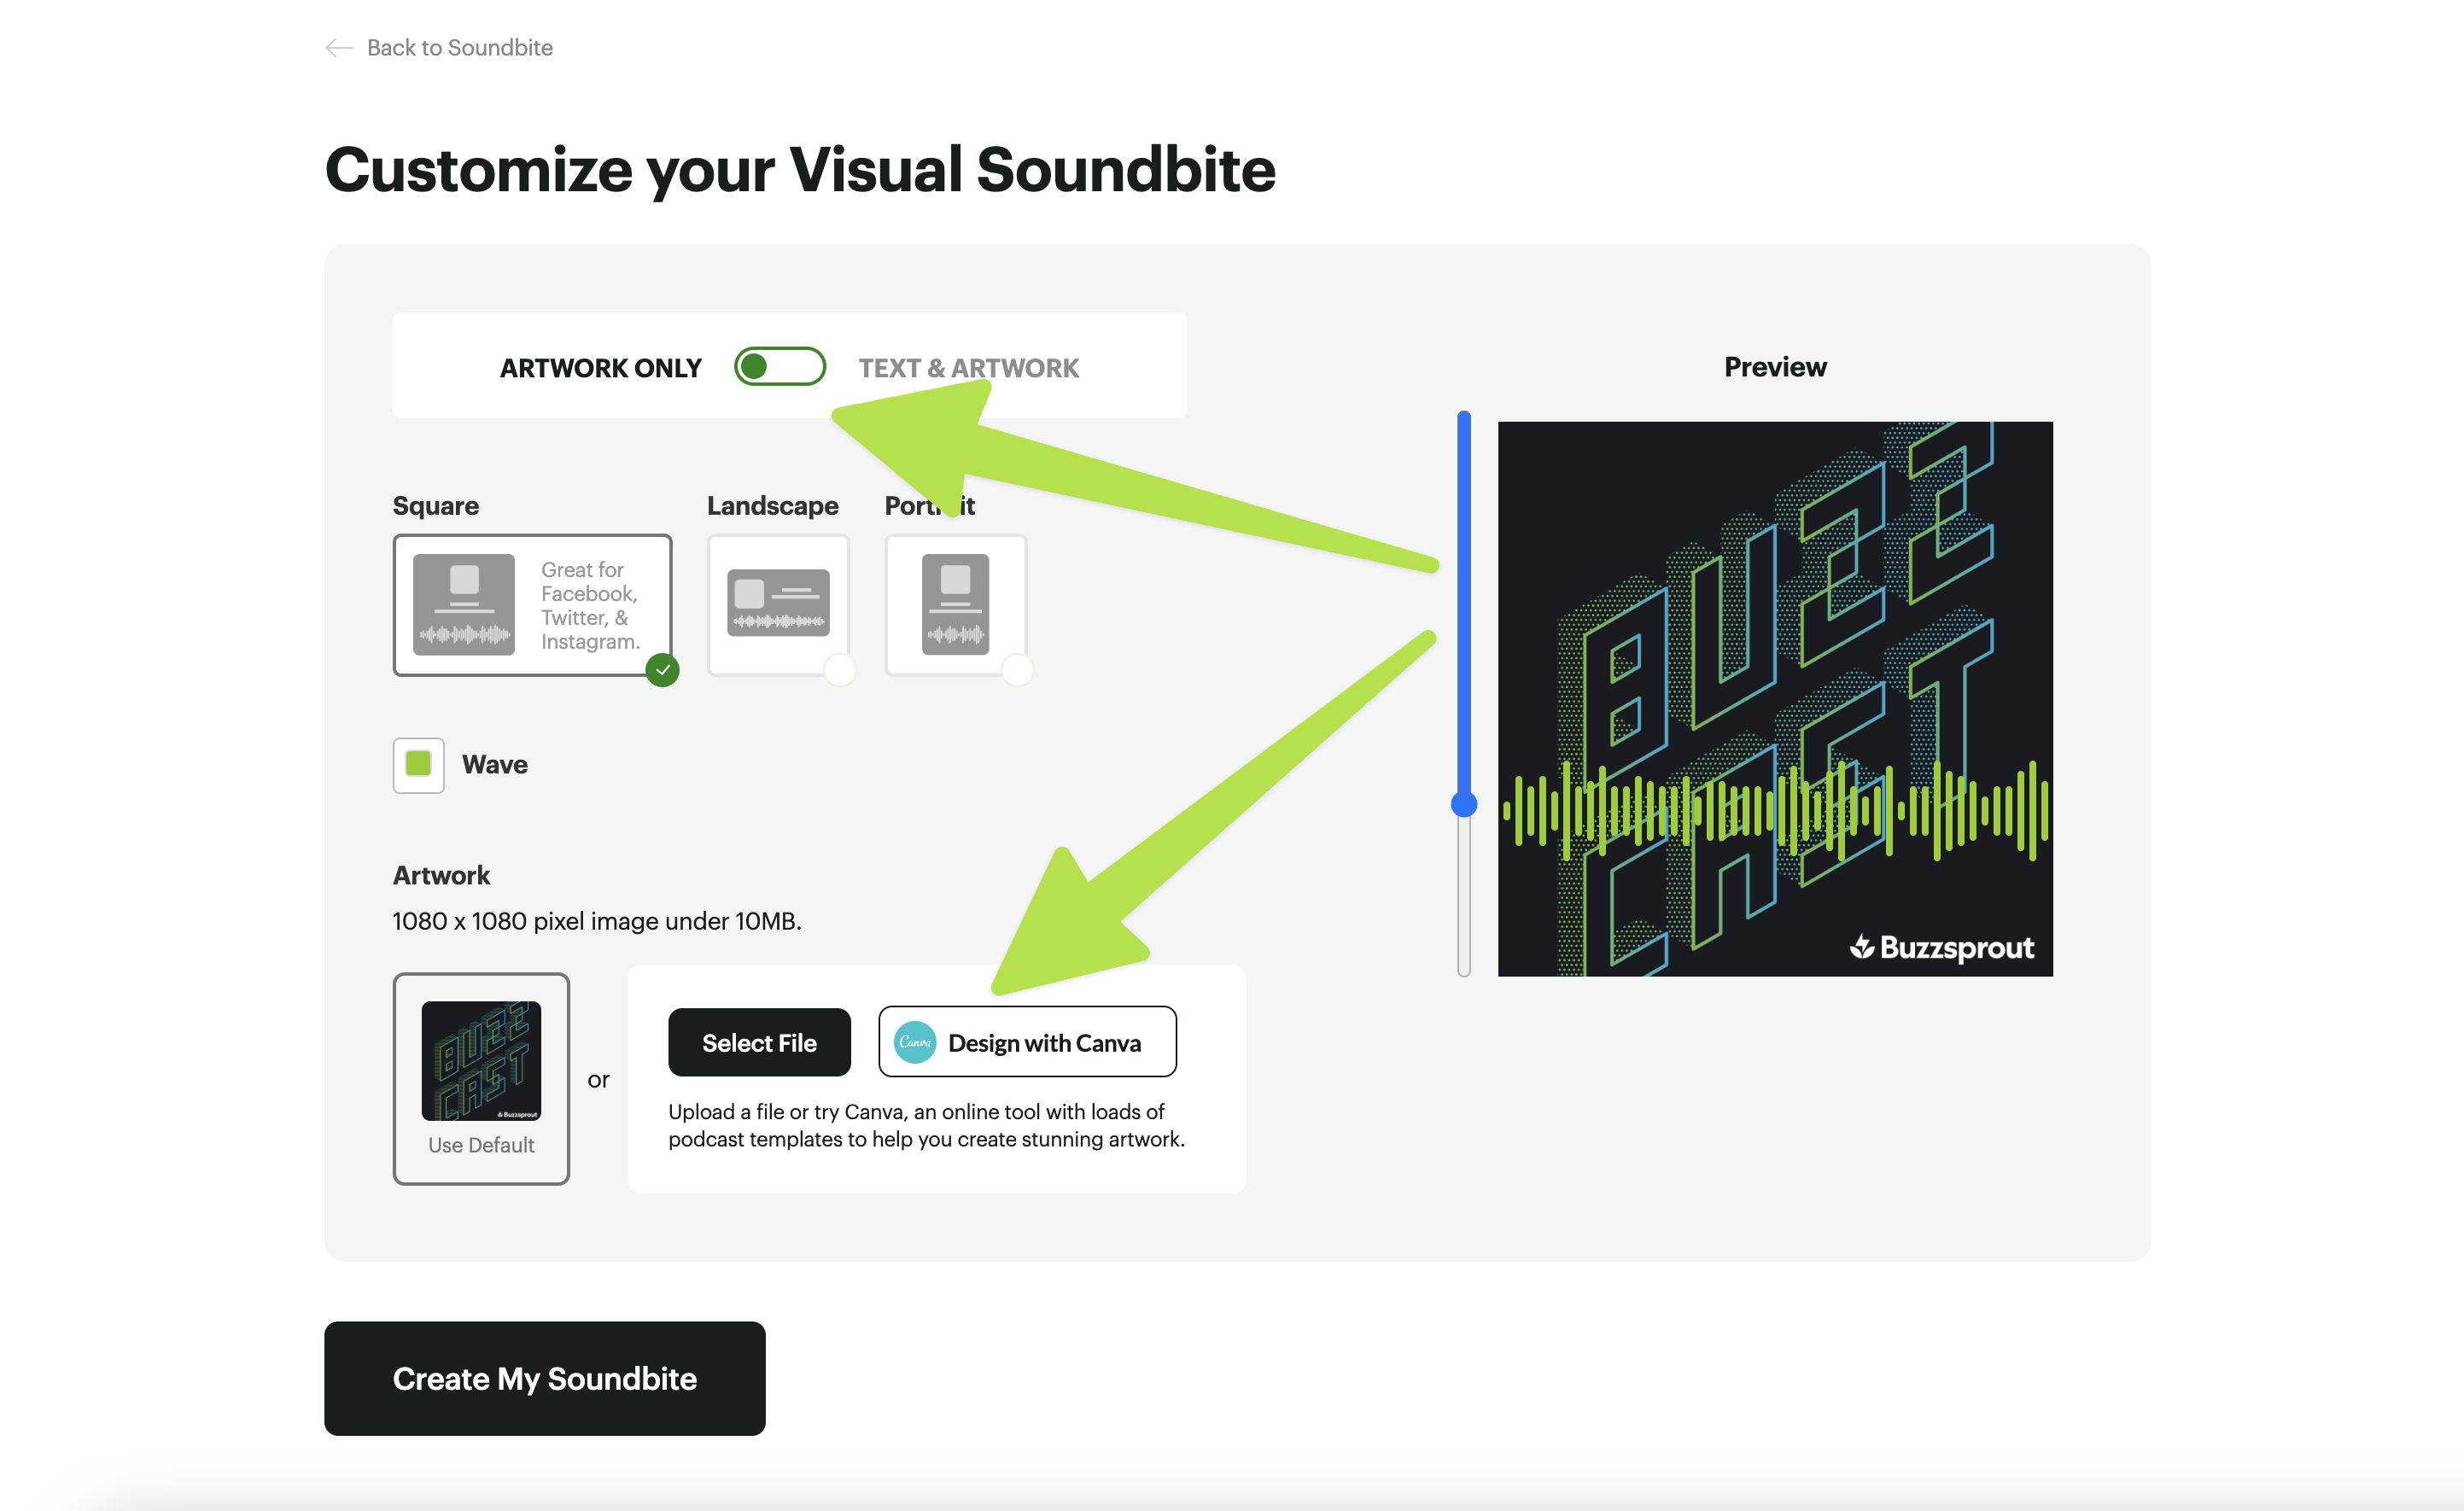2464x1511 pixels.
Task: Go Back to Soundbite link
Action: pos(459,48)
